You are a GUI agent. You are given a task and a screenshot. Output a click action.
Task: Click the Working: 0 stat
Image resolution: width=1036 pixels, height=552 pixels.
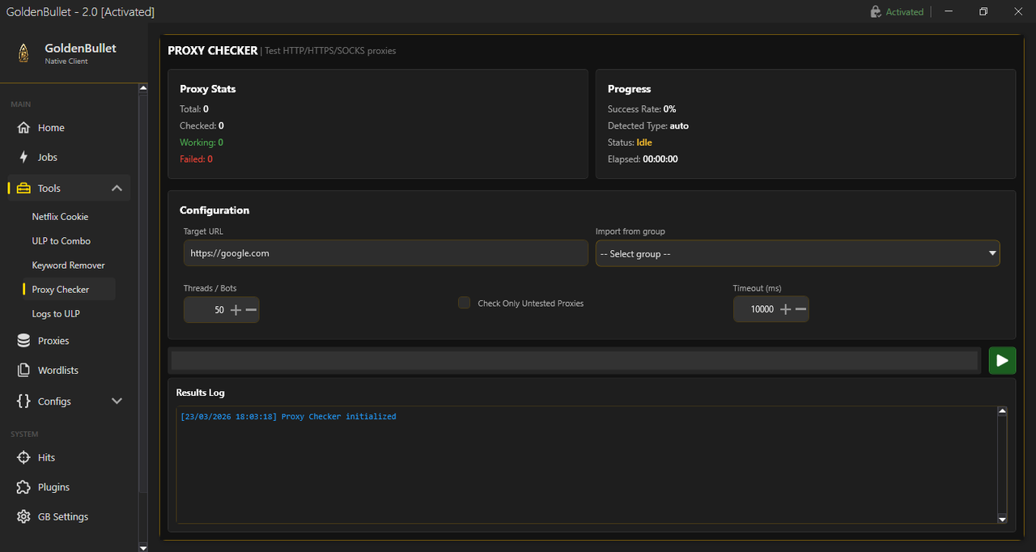pos(202,142)
